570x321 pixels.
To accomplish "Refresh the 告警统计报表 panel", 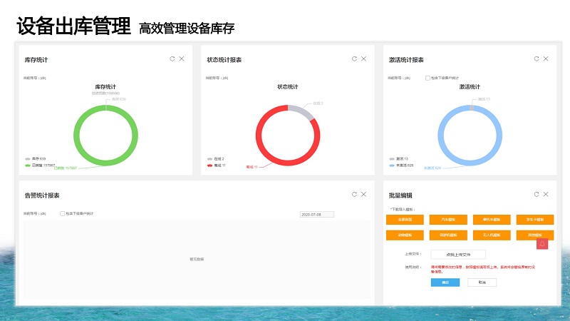I will (355, 194).
